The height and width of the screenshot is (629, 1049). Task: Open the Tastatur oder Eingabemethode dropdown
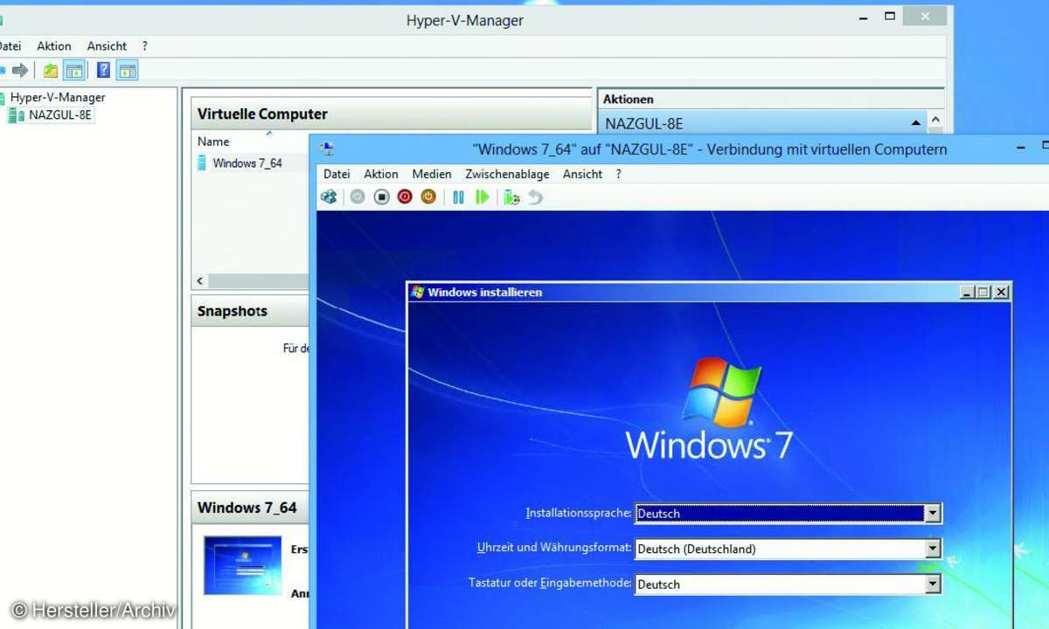[x=933, y=584]
